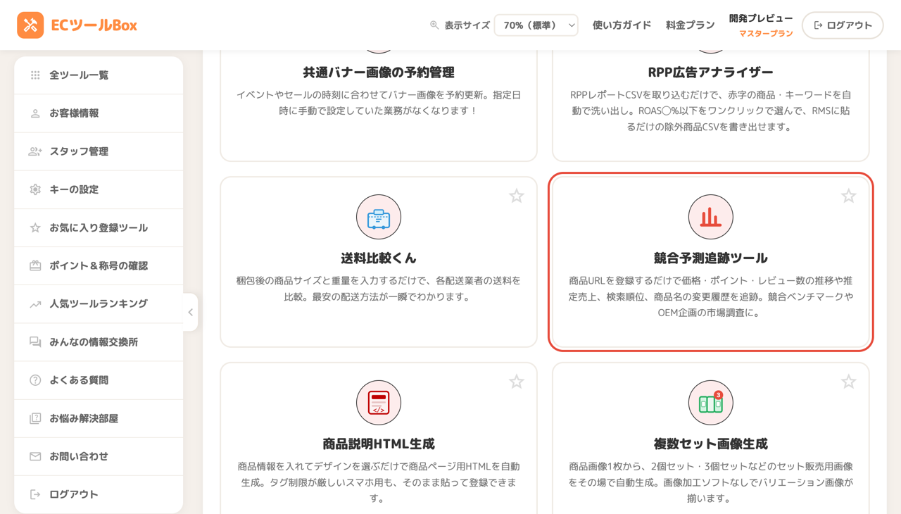Open the 競合予測追跡ツール bar chart icon
Screen dimensions: 901x514
711,217
